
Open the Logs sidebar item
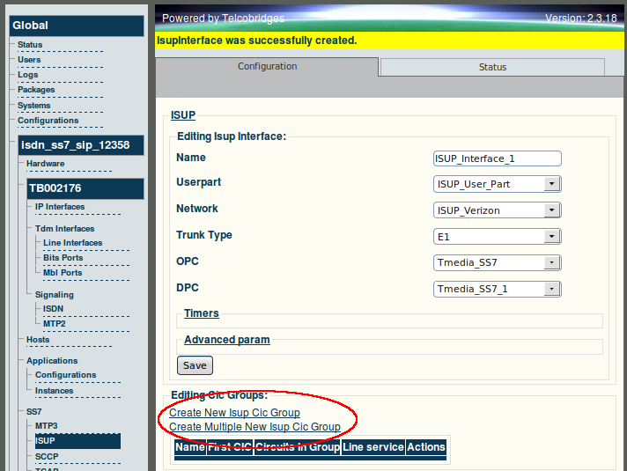[x=27, y=75]
